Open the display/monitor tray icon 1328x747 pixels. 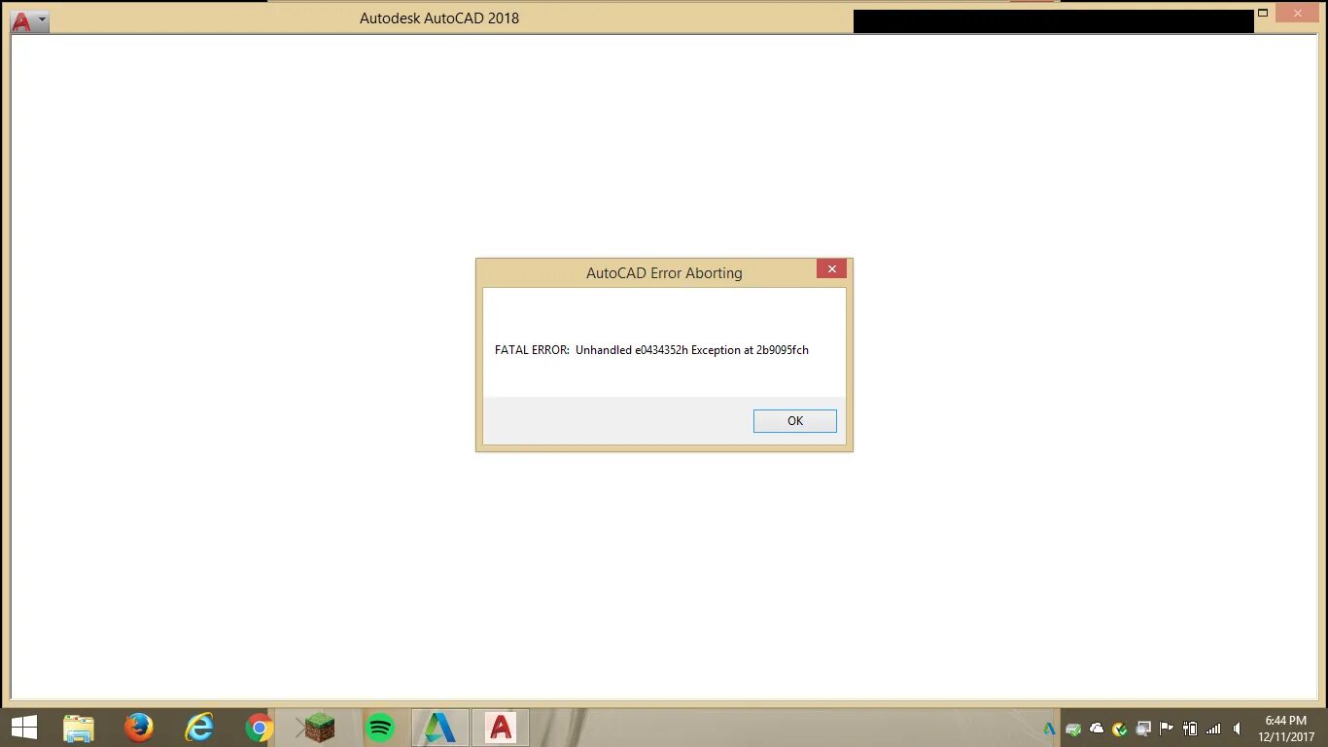tap(1143, 729)
